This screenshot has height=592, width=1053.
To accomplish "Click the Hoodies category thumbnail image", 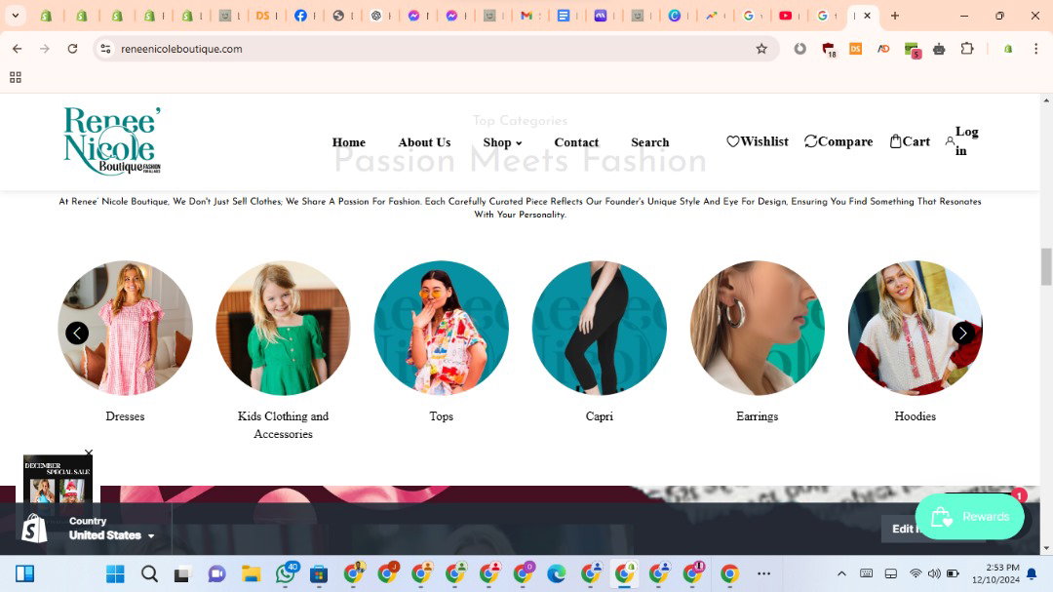I will [915, 328].
